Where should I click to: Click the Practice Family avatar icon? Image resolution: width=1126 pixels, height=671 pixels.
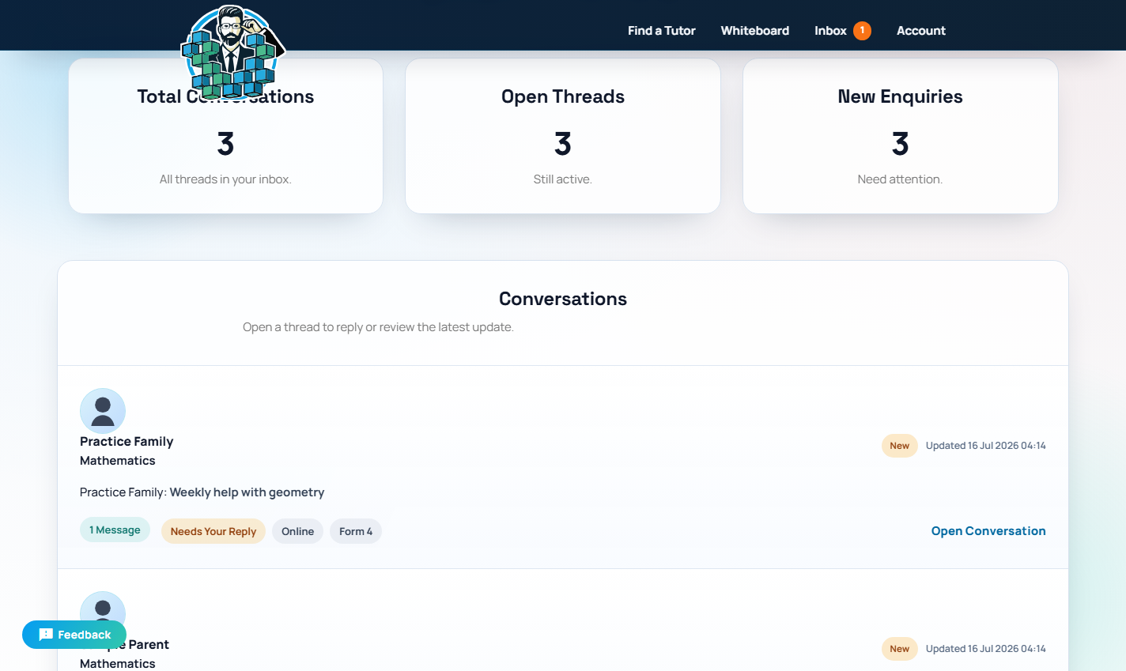pyautogui.click(x=103, y=411)
